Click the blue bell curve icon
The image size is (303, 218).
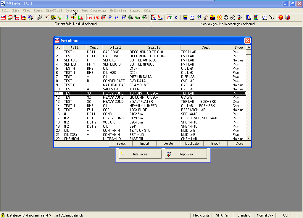(x=265, y=17)
